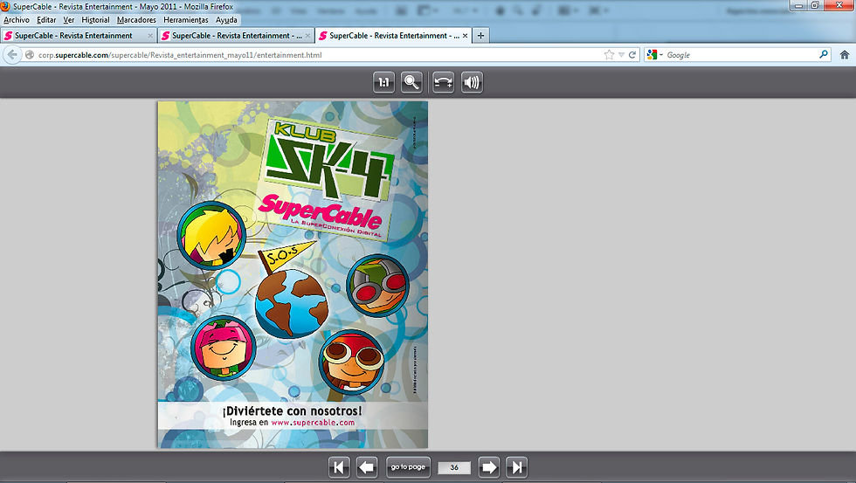
Task: Open the Ver menu
Action: tap(69, 19)
